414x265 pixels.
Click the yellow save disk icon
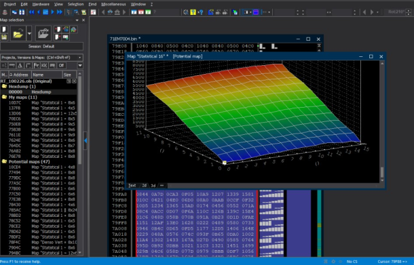click(x=4, y=37)
